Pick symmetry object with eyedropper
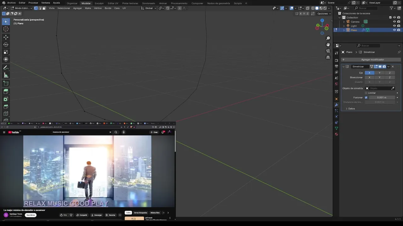This screenshot has height=226, width=403. point(393,88)
